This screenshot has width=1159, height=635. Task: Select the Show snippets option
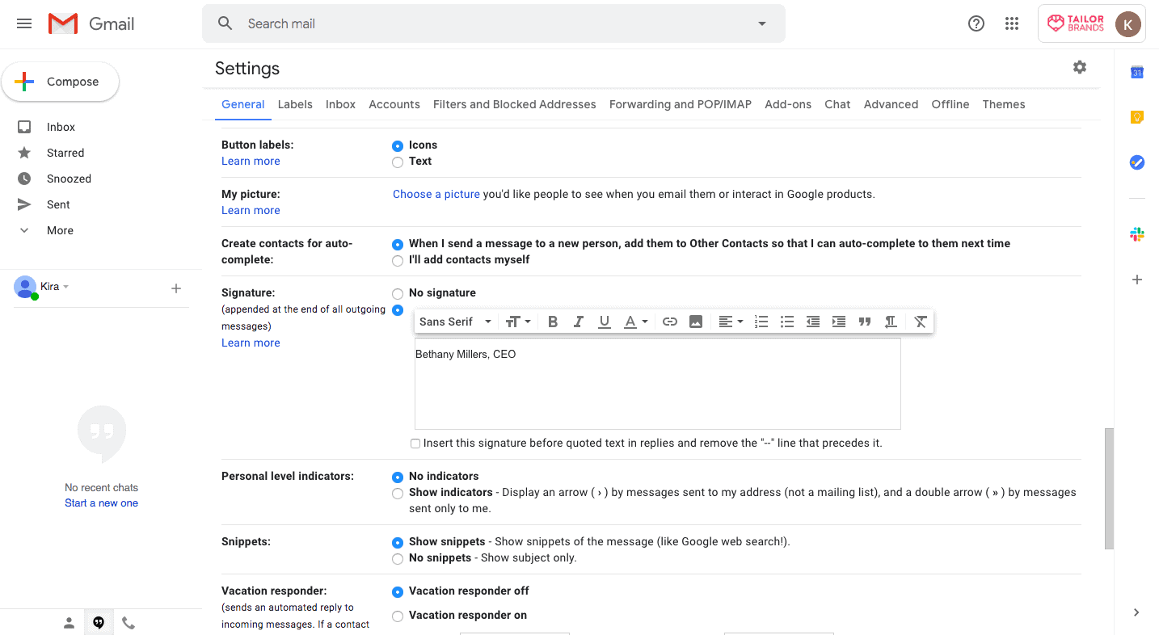(x=398, y=543)
